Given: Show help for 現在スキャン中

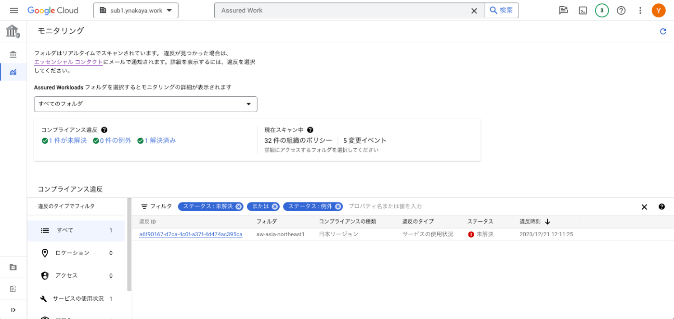Looking at the screenshot, I should (311, 130).
